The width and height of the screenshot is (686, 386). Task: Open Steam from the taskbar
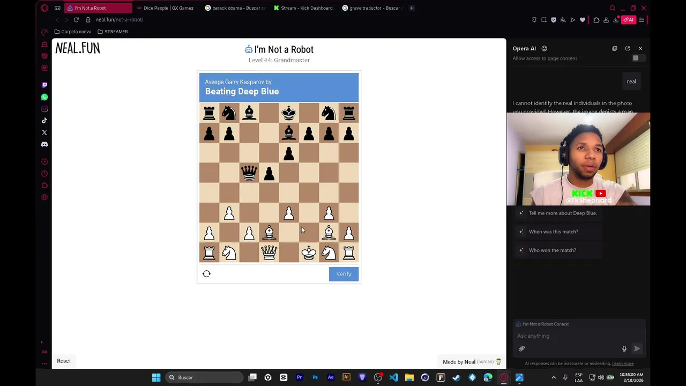[x=456, y=377]
